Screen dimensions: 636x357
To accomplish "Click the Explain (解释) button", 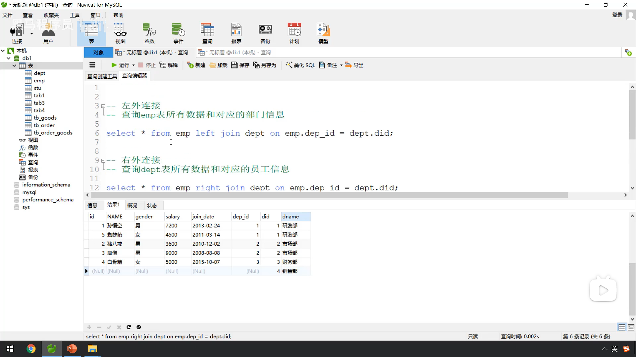I will coord(169,65).
